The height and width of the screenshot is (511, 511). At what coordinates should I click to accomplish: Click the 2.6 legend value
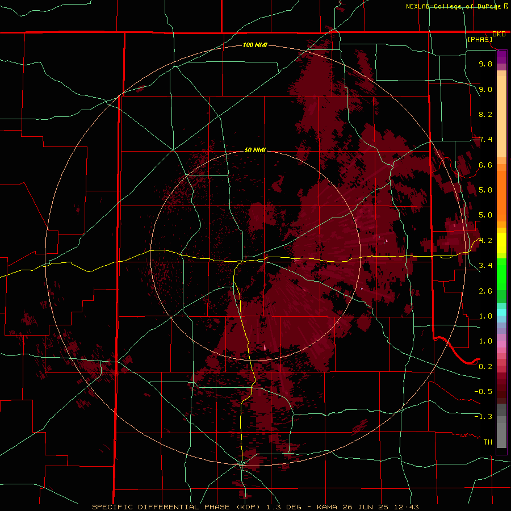tap(485, 291)
